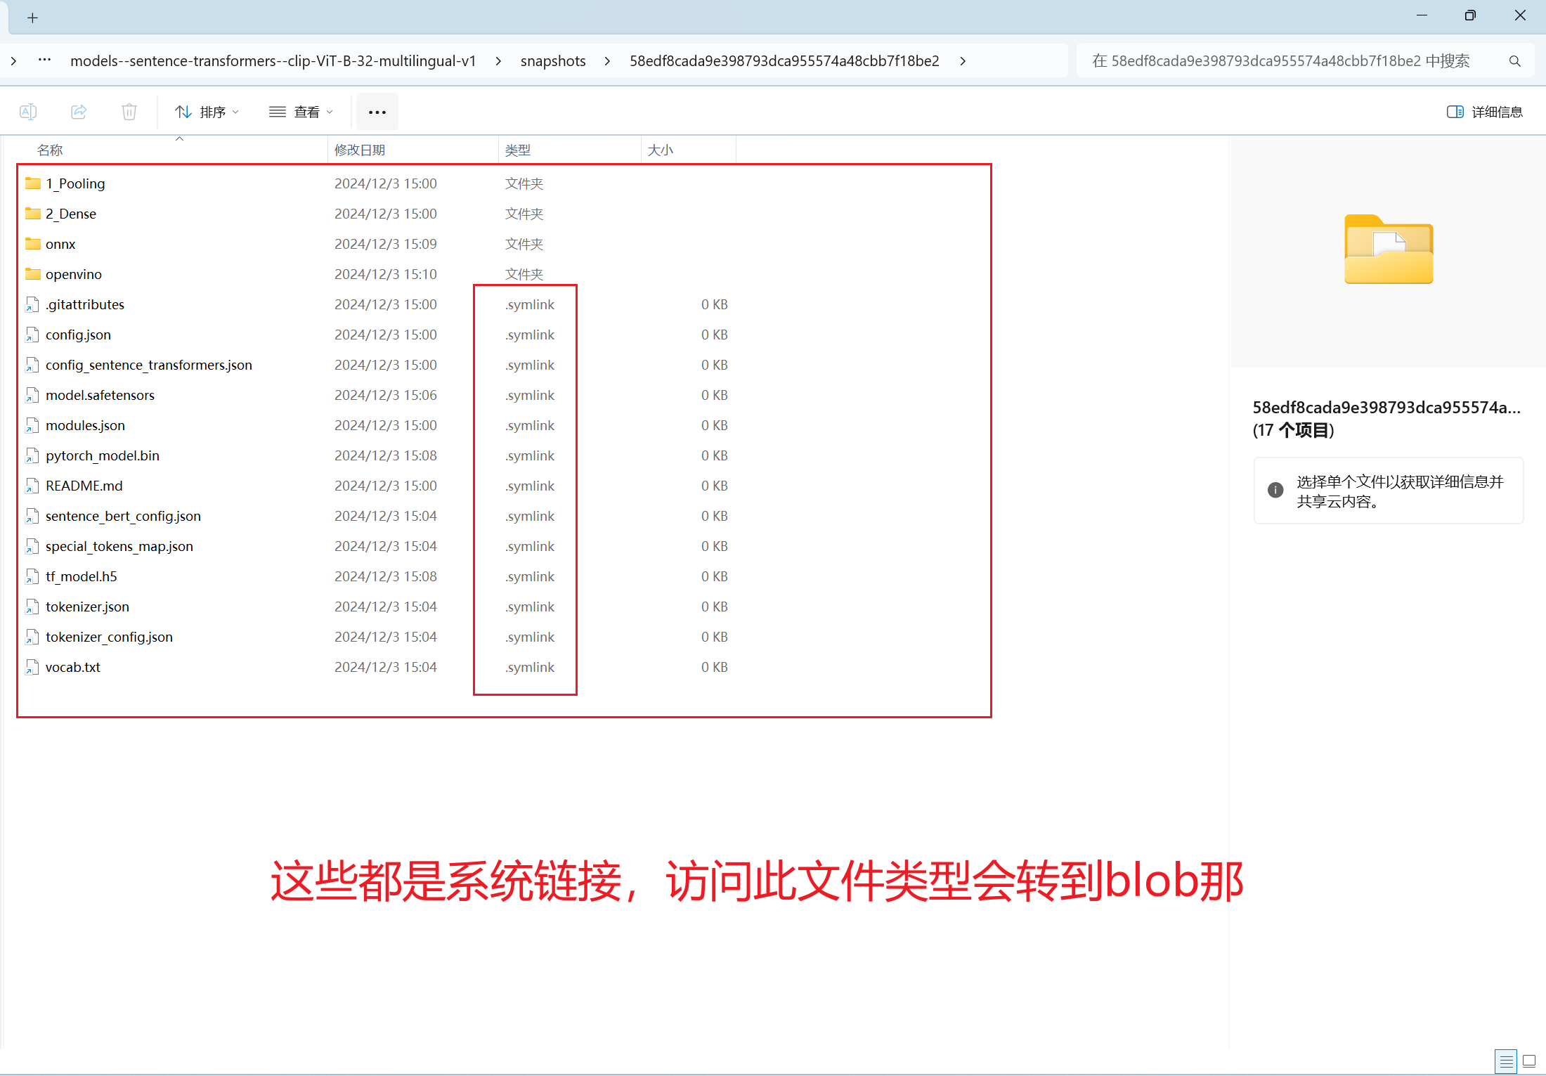
Task: Open the three-dot more options menu
Action: pos(377,112)
